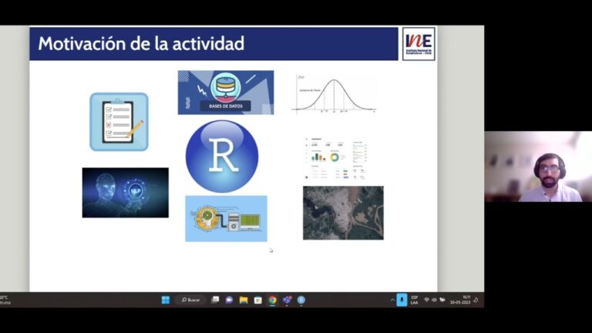Click the dashboard charts image
The height and width of the screenshot is (333, 592).
(x=335, y=158)
